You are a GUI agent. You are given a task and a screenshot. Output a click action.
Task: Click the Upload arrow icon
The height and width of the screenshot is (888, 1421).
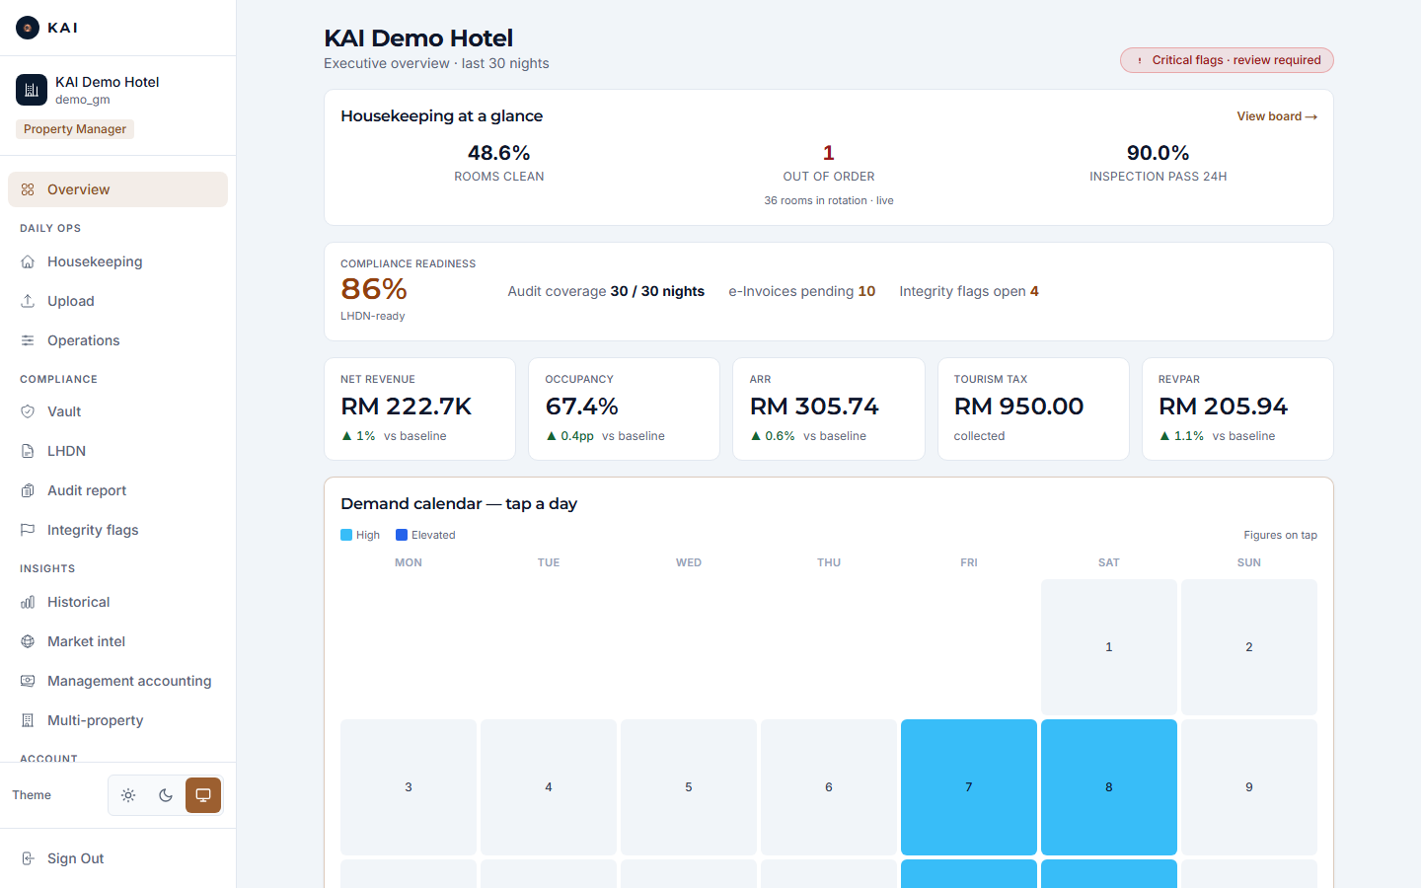point(28,301)
